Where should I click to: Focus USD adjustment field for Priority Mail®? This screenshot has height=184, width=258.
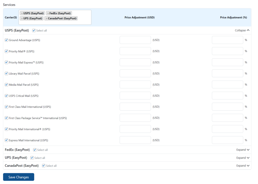(135, 51)
